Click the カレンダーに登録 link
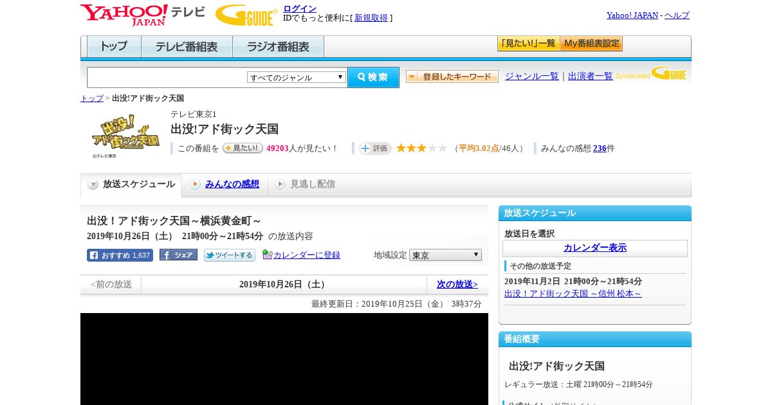Viewport: 772px width, 405px height. pyautogui.click(x=307, y=255)
